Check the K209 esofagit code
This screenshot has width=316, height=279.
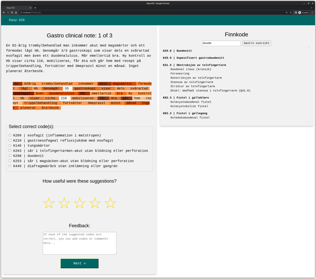[x=10, y=135]
